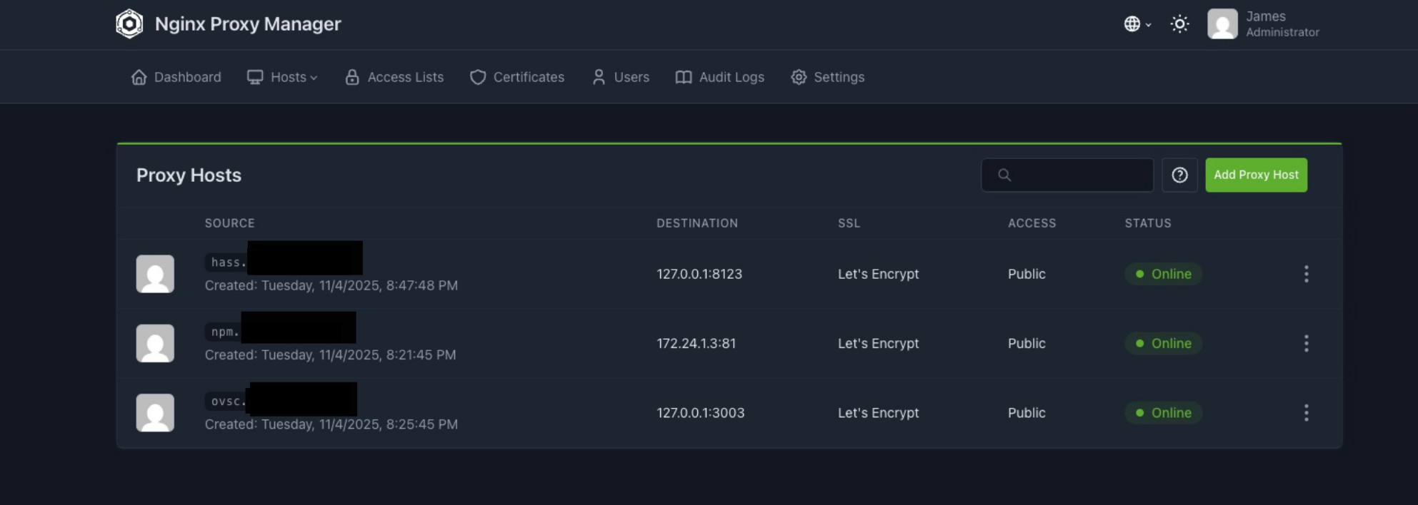Click destination 127.0.0.1:8123

point(699,274)
